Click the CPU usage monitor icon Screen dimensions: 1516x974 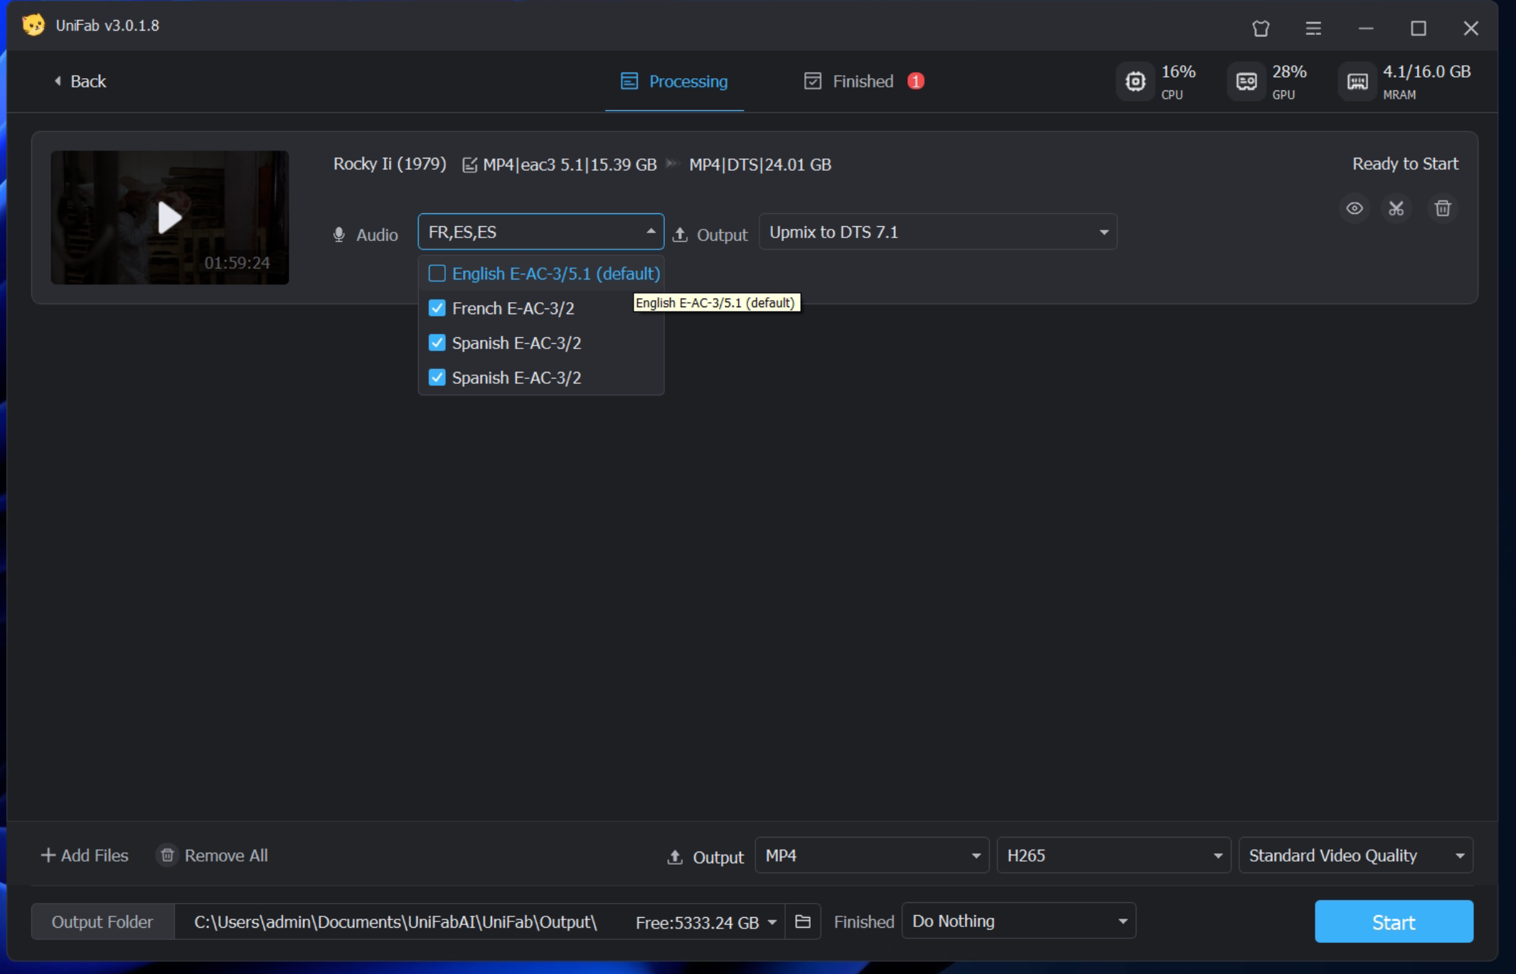pyautogui.click(x=1136, y=82)
